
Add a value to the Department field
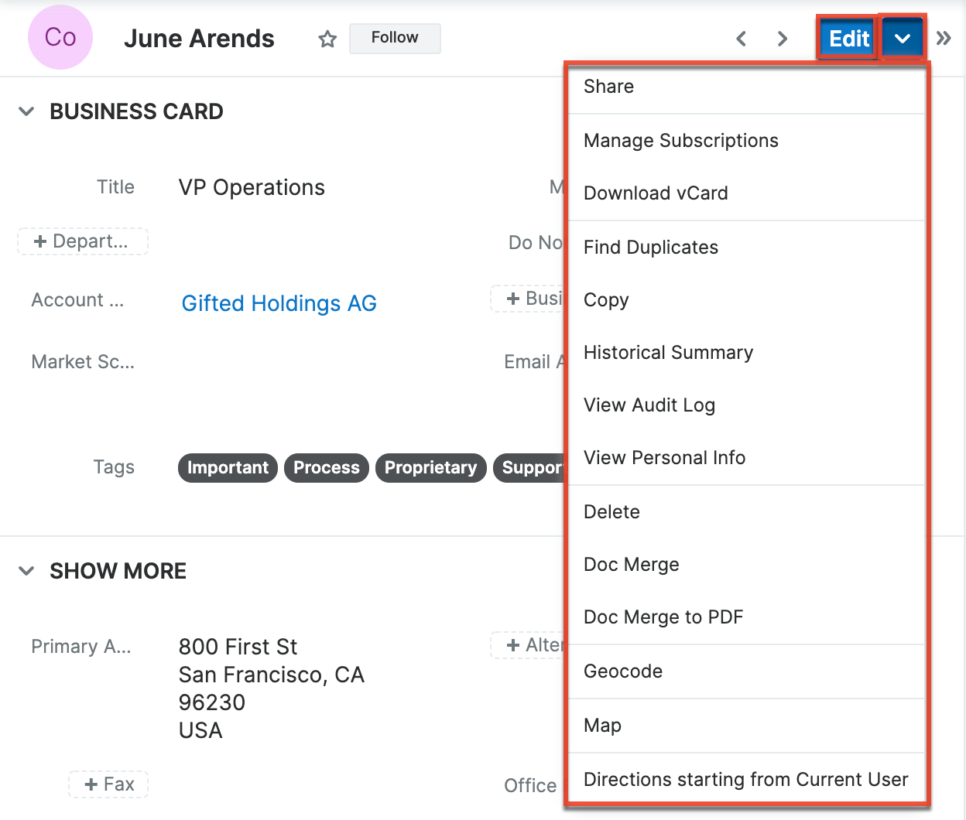pos(83,241)
